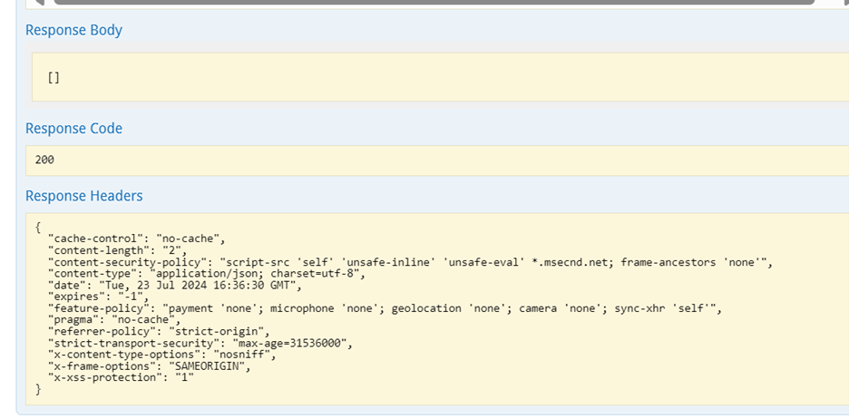Click the cache-control header line

136,239
